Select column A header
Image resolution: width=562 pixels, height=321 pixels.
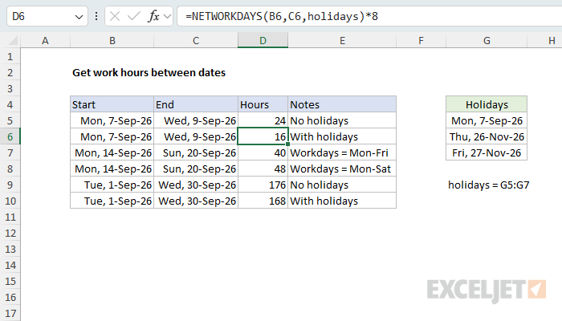(45, 40)
